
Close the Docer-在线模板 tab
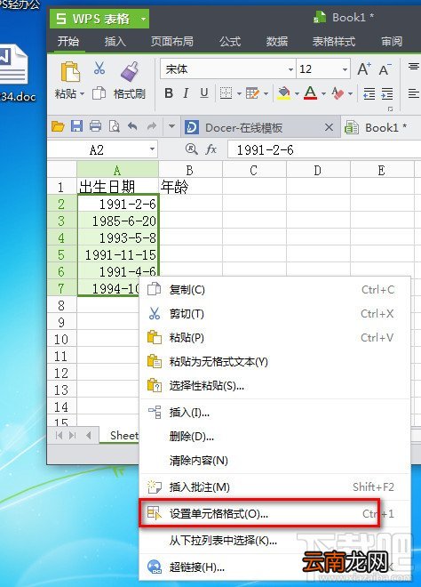[329, 128]
